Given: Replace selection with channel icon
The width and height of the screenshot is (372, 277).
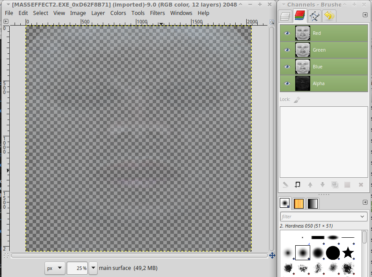Looking at the screenshot, I should click(x=347, y=185).
